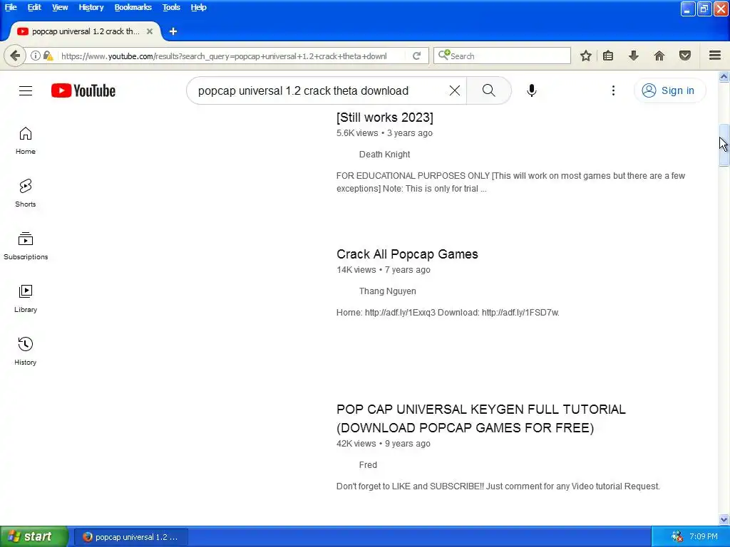
Task: Open the Edit menu
Action: (34, 7)
